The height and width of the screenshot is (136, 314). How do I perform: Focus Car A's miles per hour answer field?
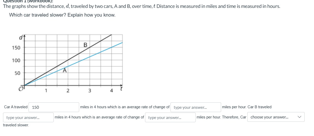point(196,107)
